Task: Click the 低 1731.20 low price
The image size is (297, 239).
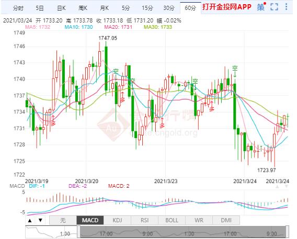Action: point(140,20)
